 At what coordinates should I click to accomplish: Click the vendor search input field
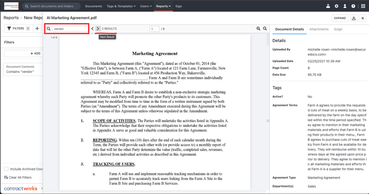click(x=70, y=29)
